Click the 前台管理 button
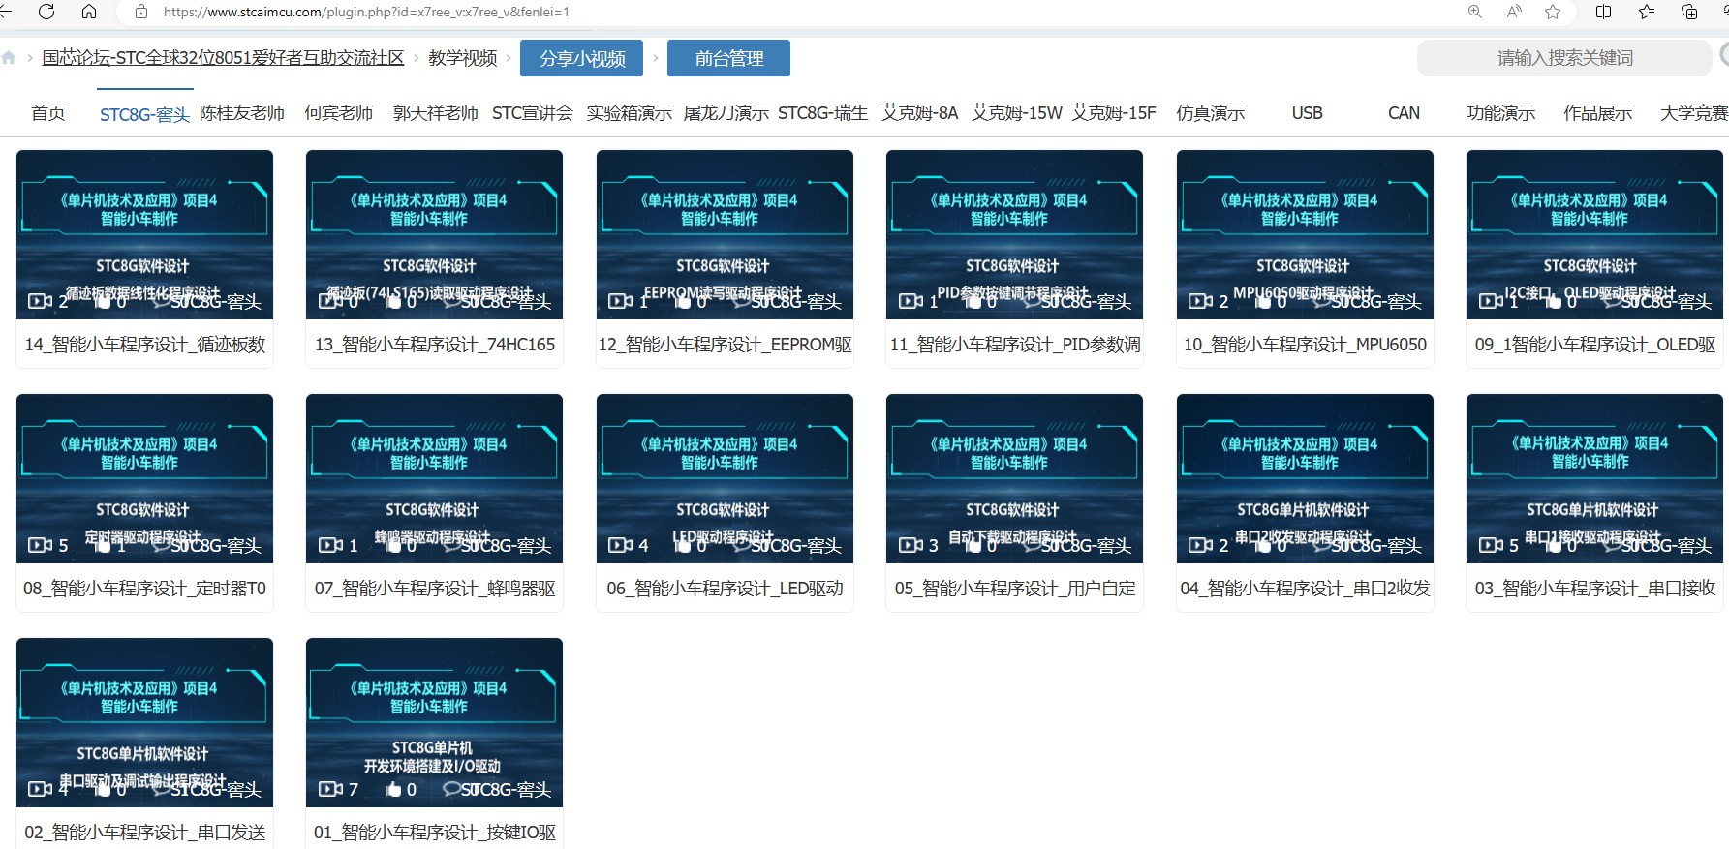Image resolution: width=1729 pixels, height=849 pixels. pyautogui.click(x=728, y=58)
